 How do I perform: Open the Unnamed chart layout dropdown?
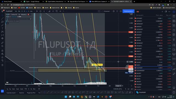tap(106, 11)
